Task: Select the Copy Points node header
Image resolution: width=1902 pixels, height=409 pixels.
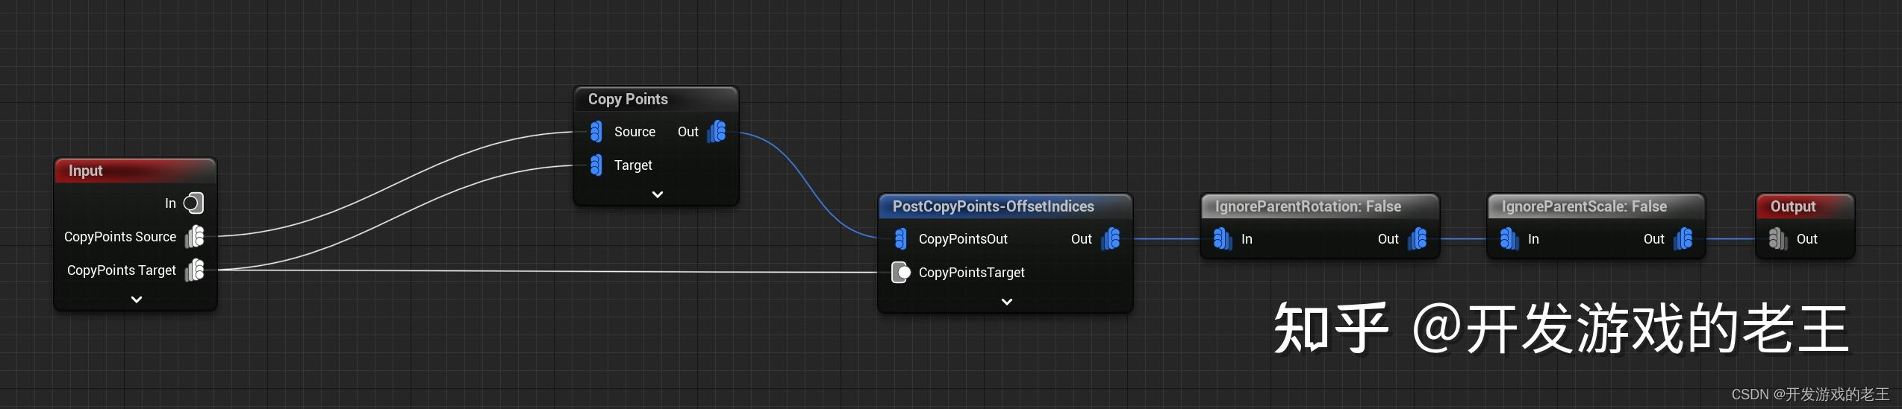Action: click(655, 99)
